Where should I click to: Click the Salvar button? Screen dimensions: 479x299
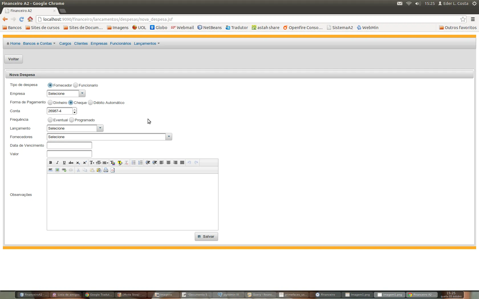pyautogui.click(x=206, y=237)
